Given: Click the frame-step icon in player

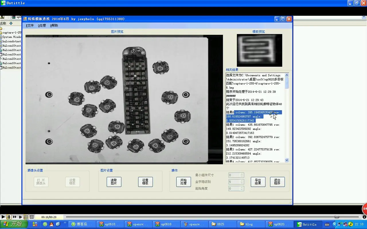Looking at the screenshot, I should click(x=20, y=217).
